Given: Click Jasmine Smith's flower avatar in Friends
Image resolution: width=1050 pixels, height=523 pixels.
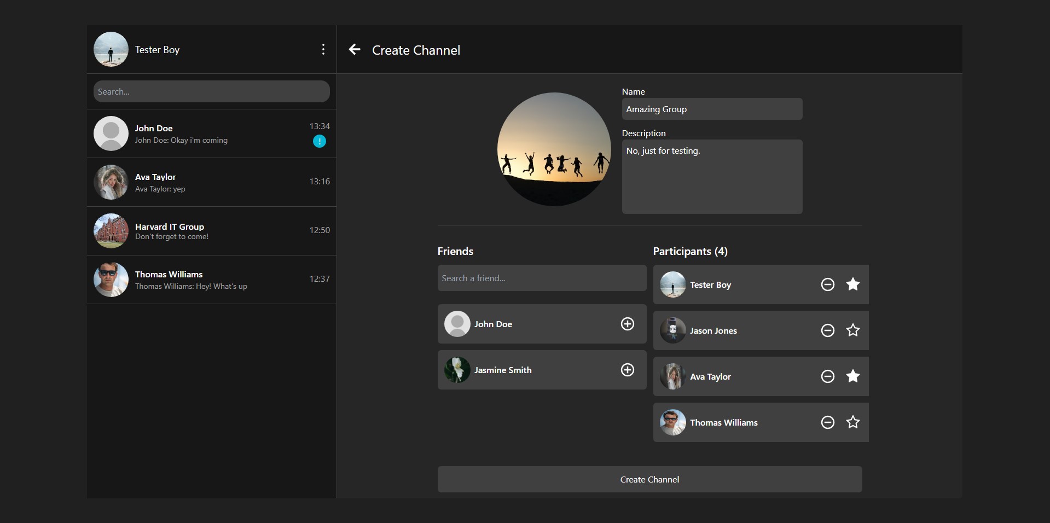Looking at the screenshot, I should [x=457, y=370].
